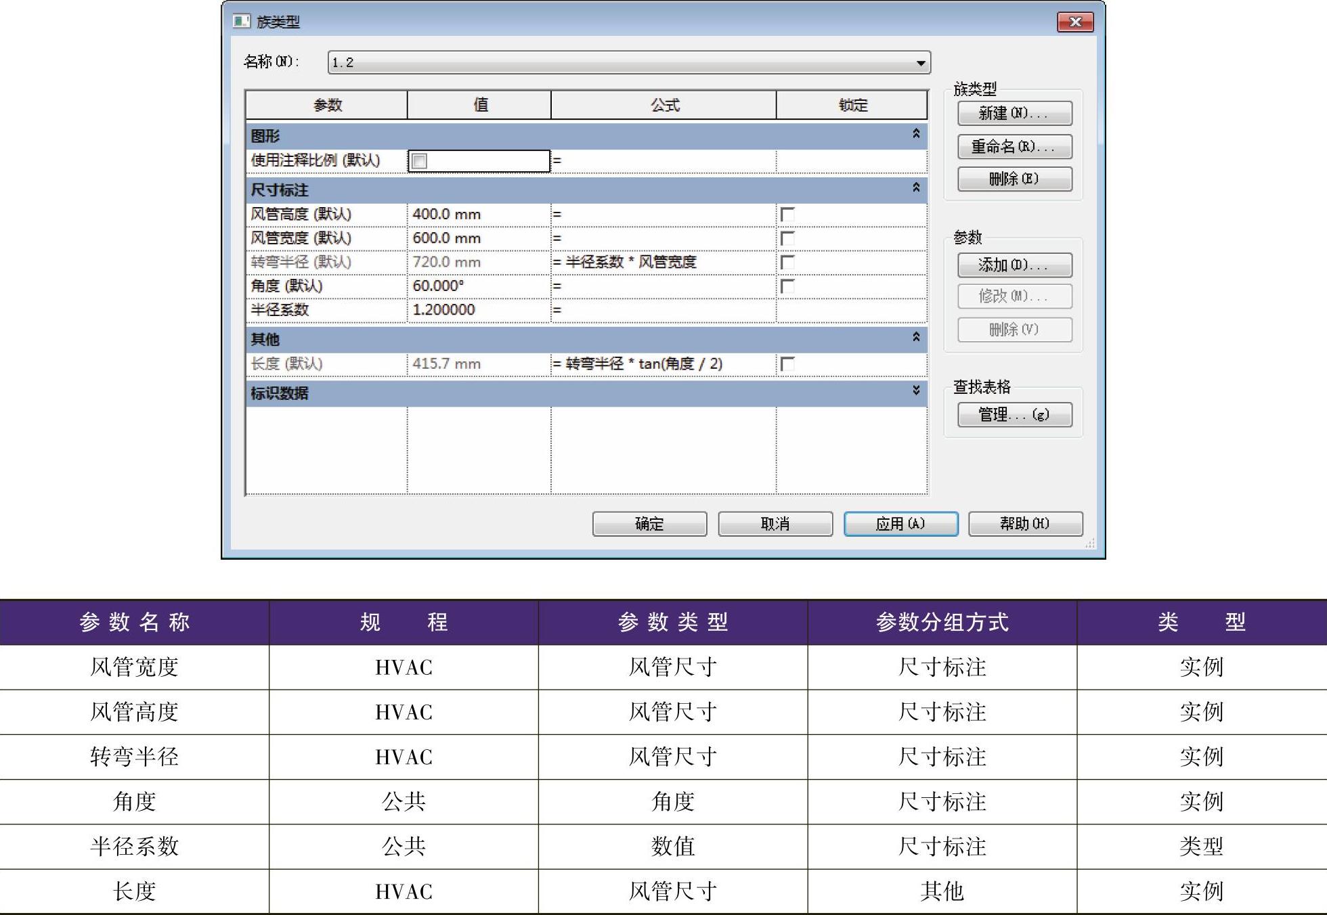
Task: Click the 修改(M) parameter button
Action: coord(1014,296)
